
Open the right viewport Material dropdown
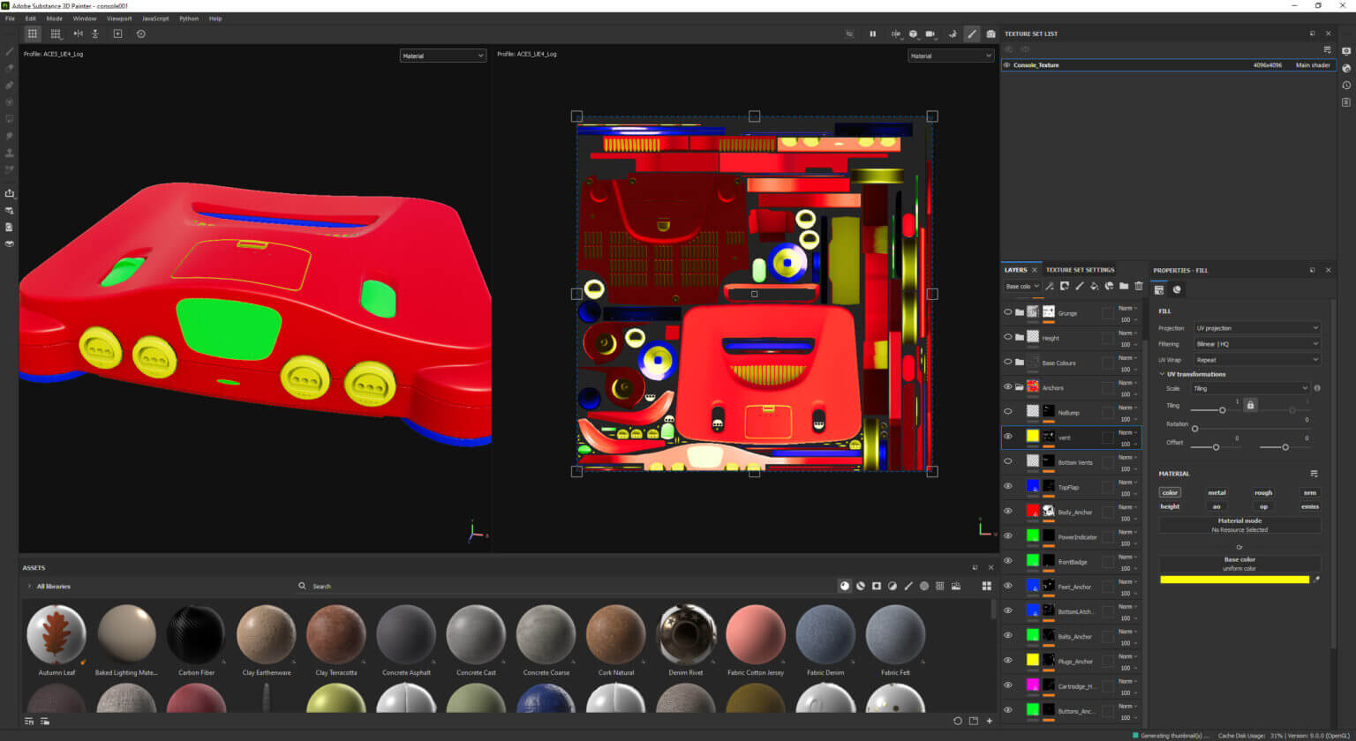point(951,56)
